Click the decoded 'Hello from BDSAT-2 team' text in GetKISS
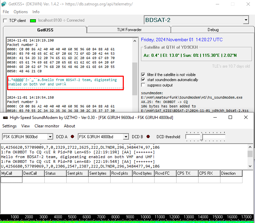The height and width of the screenshot is (223, 255). (x=62, y=82)
